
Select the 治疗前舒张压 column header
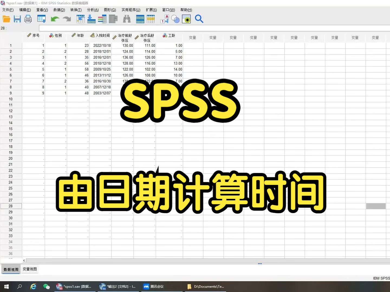coord(122,38)
